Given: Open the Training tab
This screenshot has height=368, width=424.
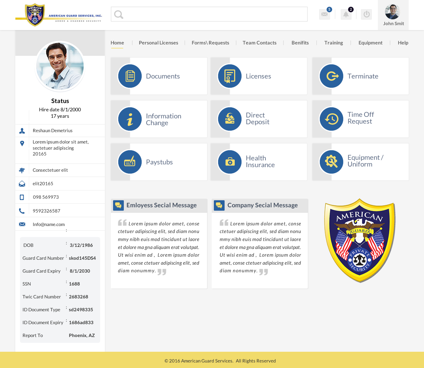Looking at the screenshot, I should [x=334, y=43].
